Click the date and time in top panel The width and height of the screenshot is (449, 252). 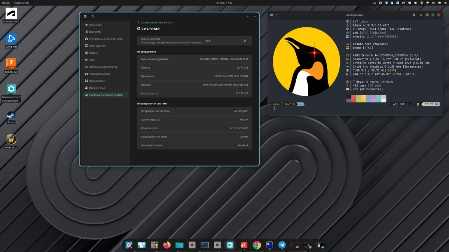[224, 3]
